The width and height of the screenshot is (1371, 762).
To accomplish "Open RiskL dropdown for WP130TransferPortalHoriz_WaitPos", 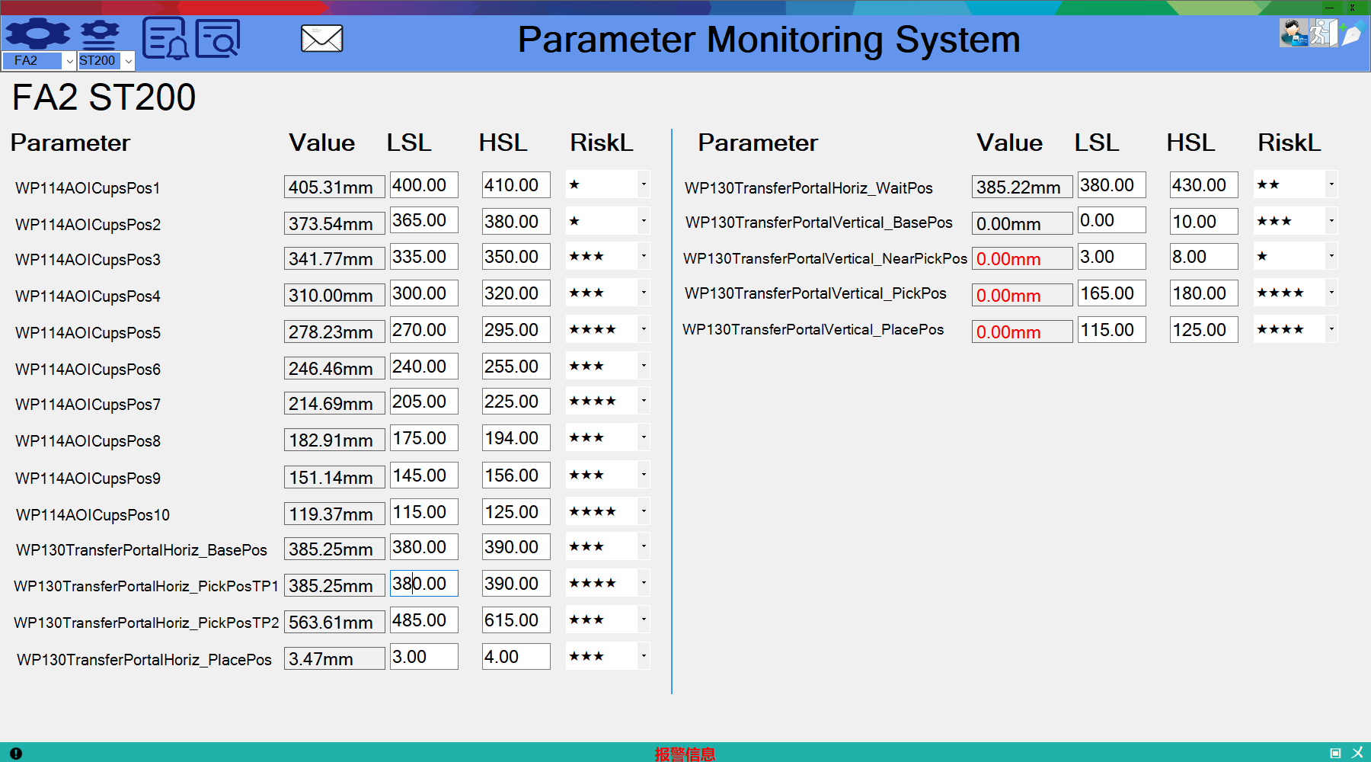I will [1331, 184].
